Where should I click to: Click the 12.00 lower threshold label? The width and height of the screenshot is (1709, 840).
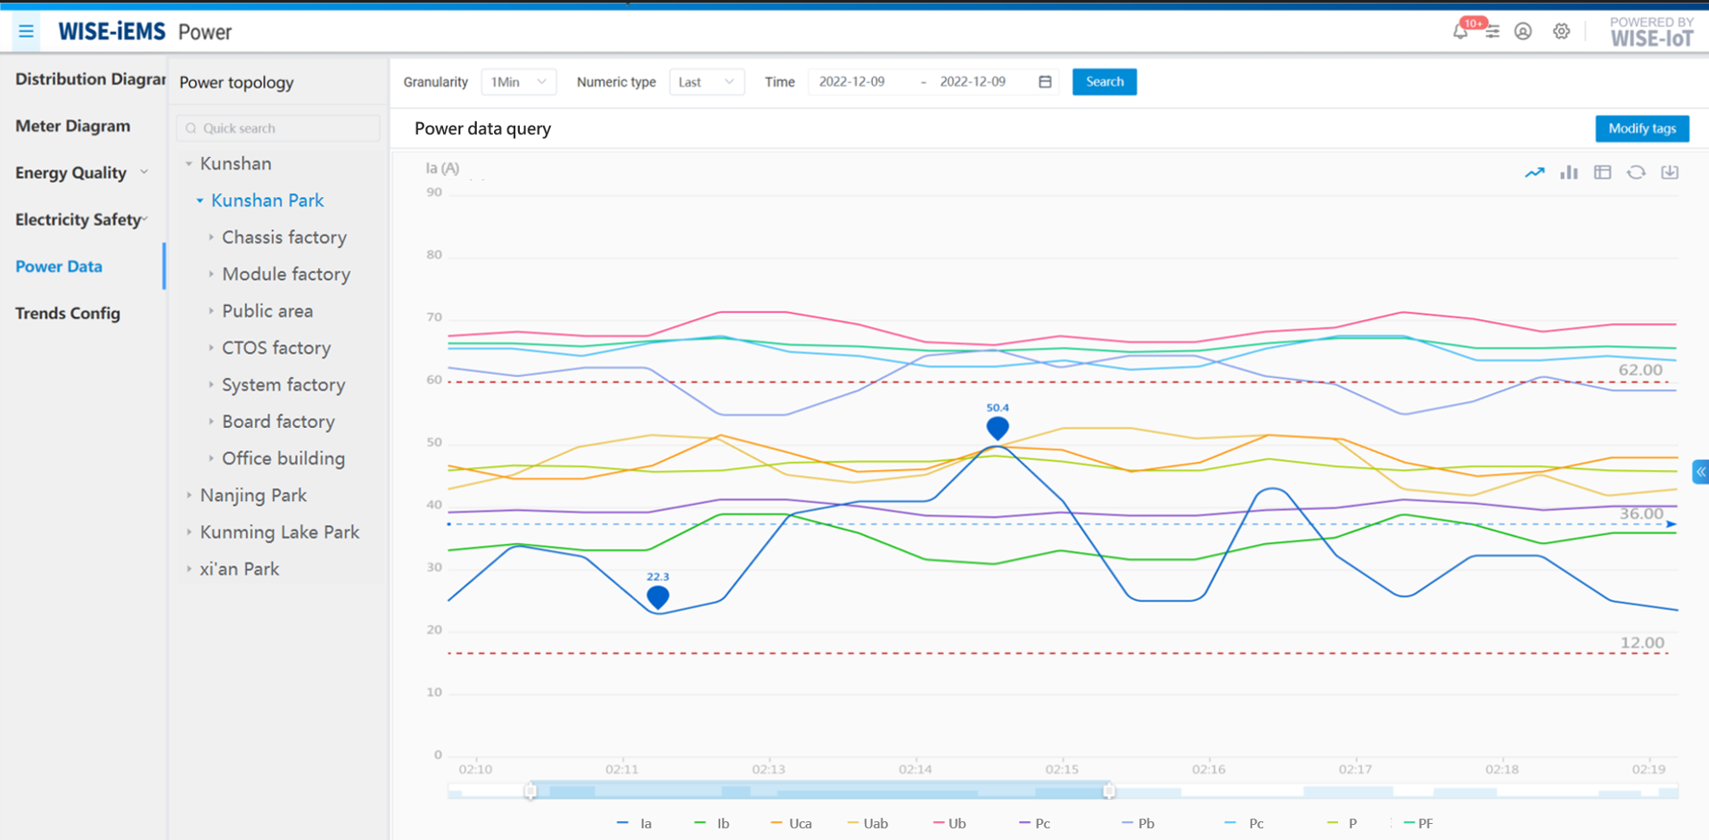1642,643
